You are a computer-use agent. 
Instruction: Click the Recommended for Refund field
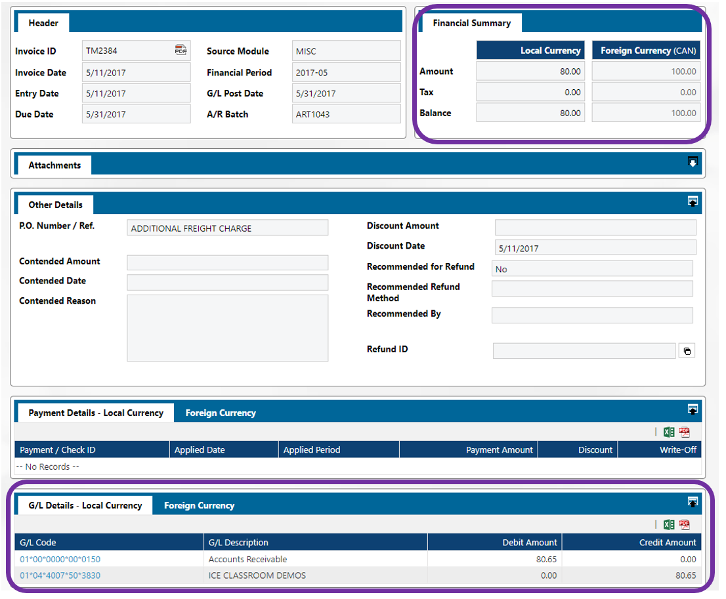[591, 269]
